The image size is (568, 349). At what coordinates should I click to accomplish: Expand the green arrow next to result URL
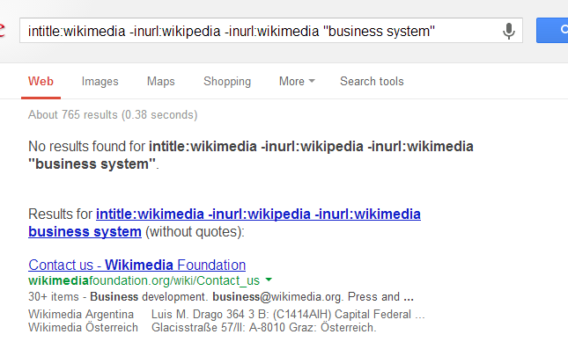click(269, 280)
